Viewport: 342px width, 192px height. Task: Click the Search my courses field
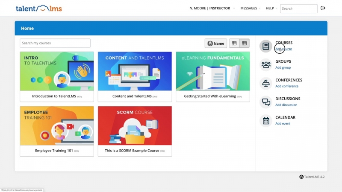[55, 43]
